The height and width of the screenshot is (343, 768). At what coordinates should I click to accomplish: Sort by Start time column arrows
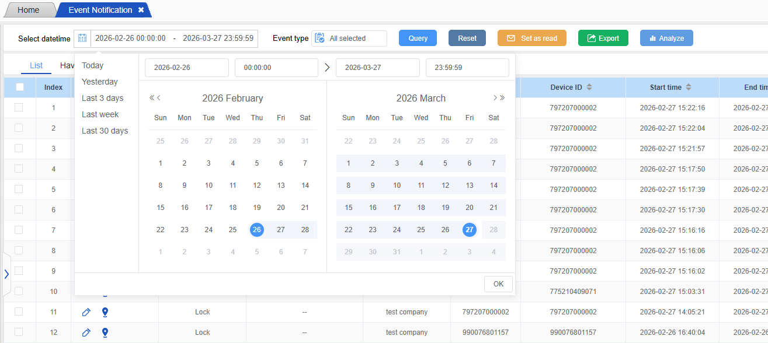tap(689, 87)
